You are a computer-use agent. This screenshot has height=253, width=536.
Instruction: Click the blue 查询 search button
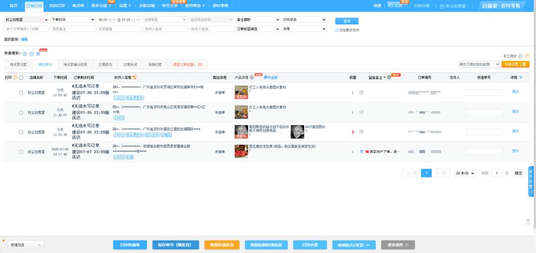(x=346, y=21)
